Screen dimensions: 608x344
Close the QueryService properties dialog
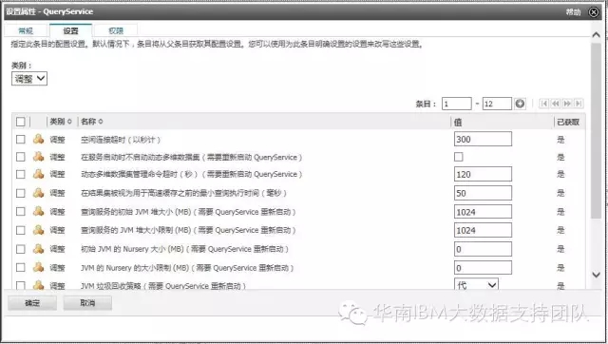[x=594, y=12]
